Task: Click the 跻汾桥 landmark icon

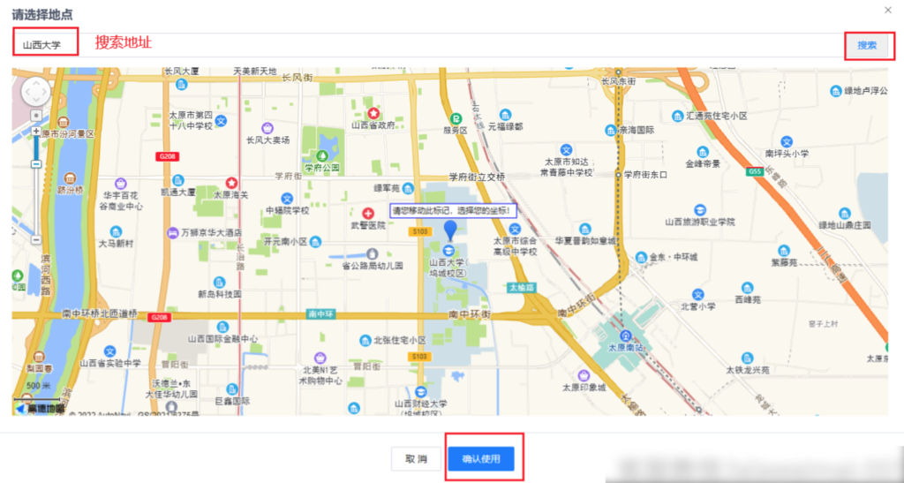Action: click(71, 177)
